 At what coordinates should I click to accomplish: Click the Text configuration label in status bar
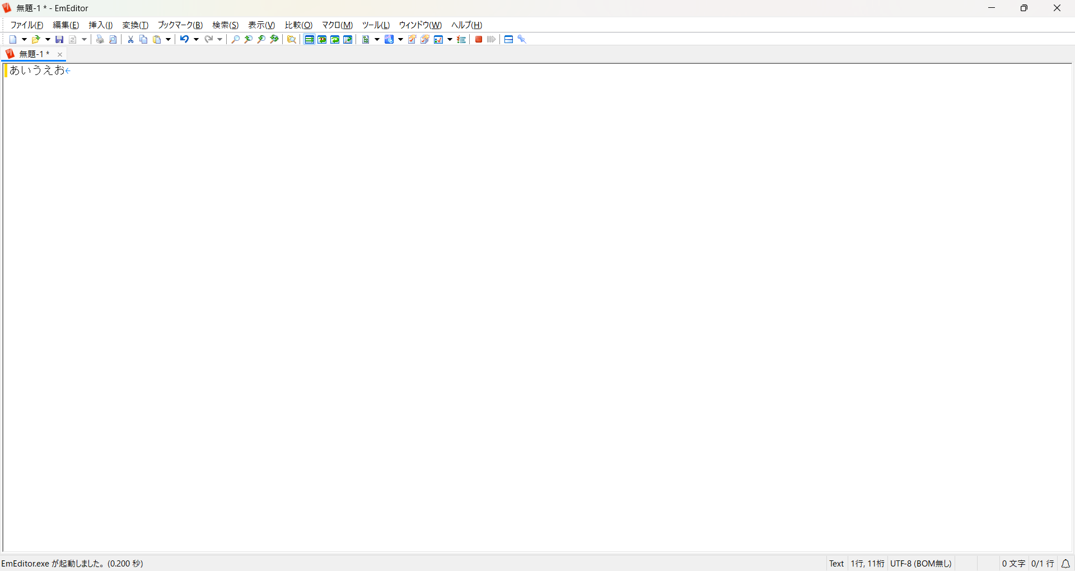pyautogui.click(x=836, y=564)
